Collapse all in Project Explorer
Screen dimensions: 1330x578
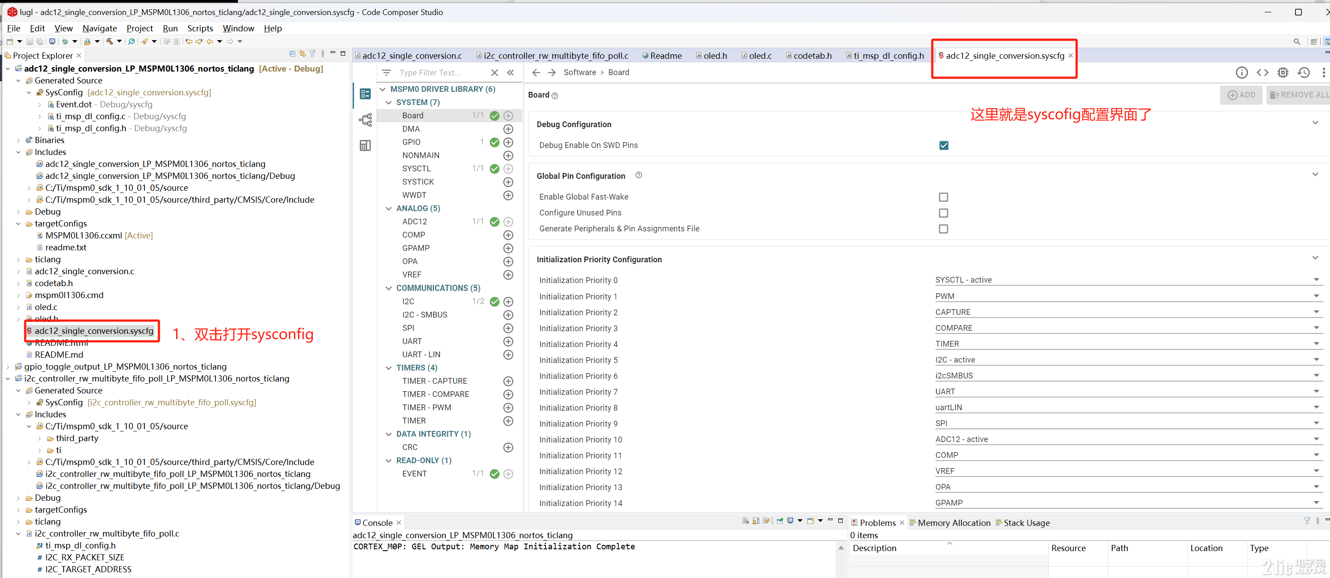(x=292, y=54)
